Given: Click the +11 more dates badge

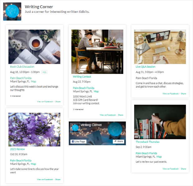Looking at the screenshot, I should tap(45, 72).
